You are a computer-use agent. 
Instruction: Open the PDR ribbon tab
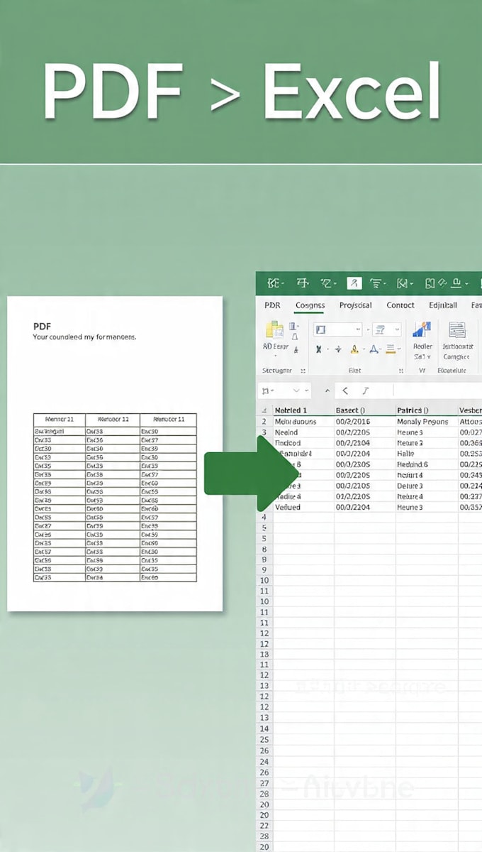click(x=272, y=305)
